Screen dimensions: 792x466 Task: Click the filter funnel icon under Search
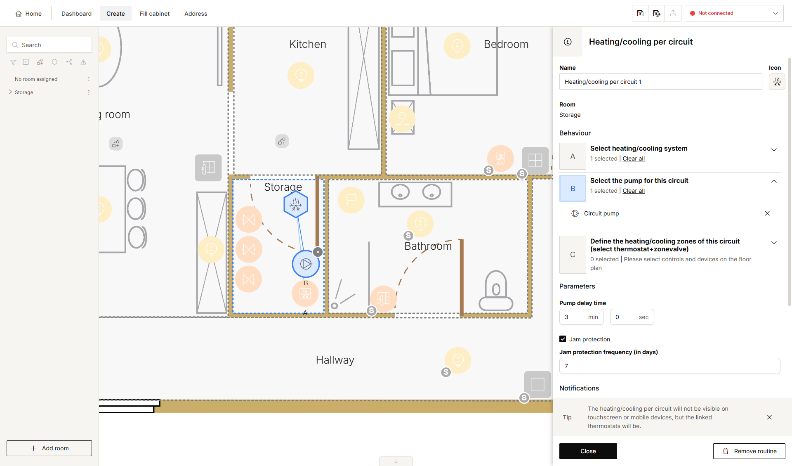coord(14,62)
